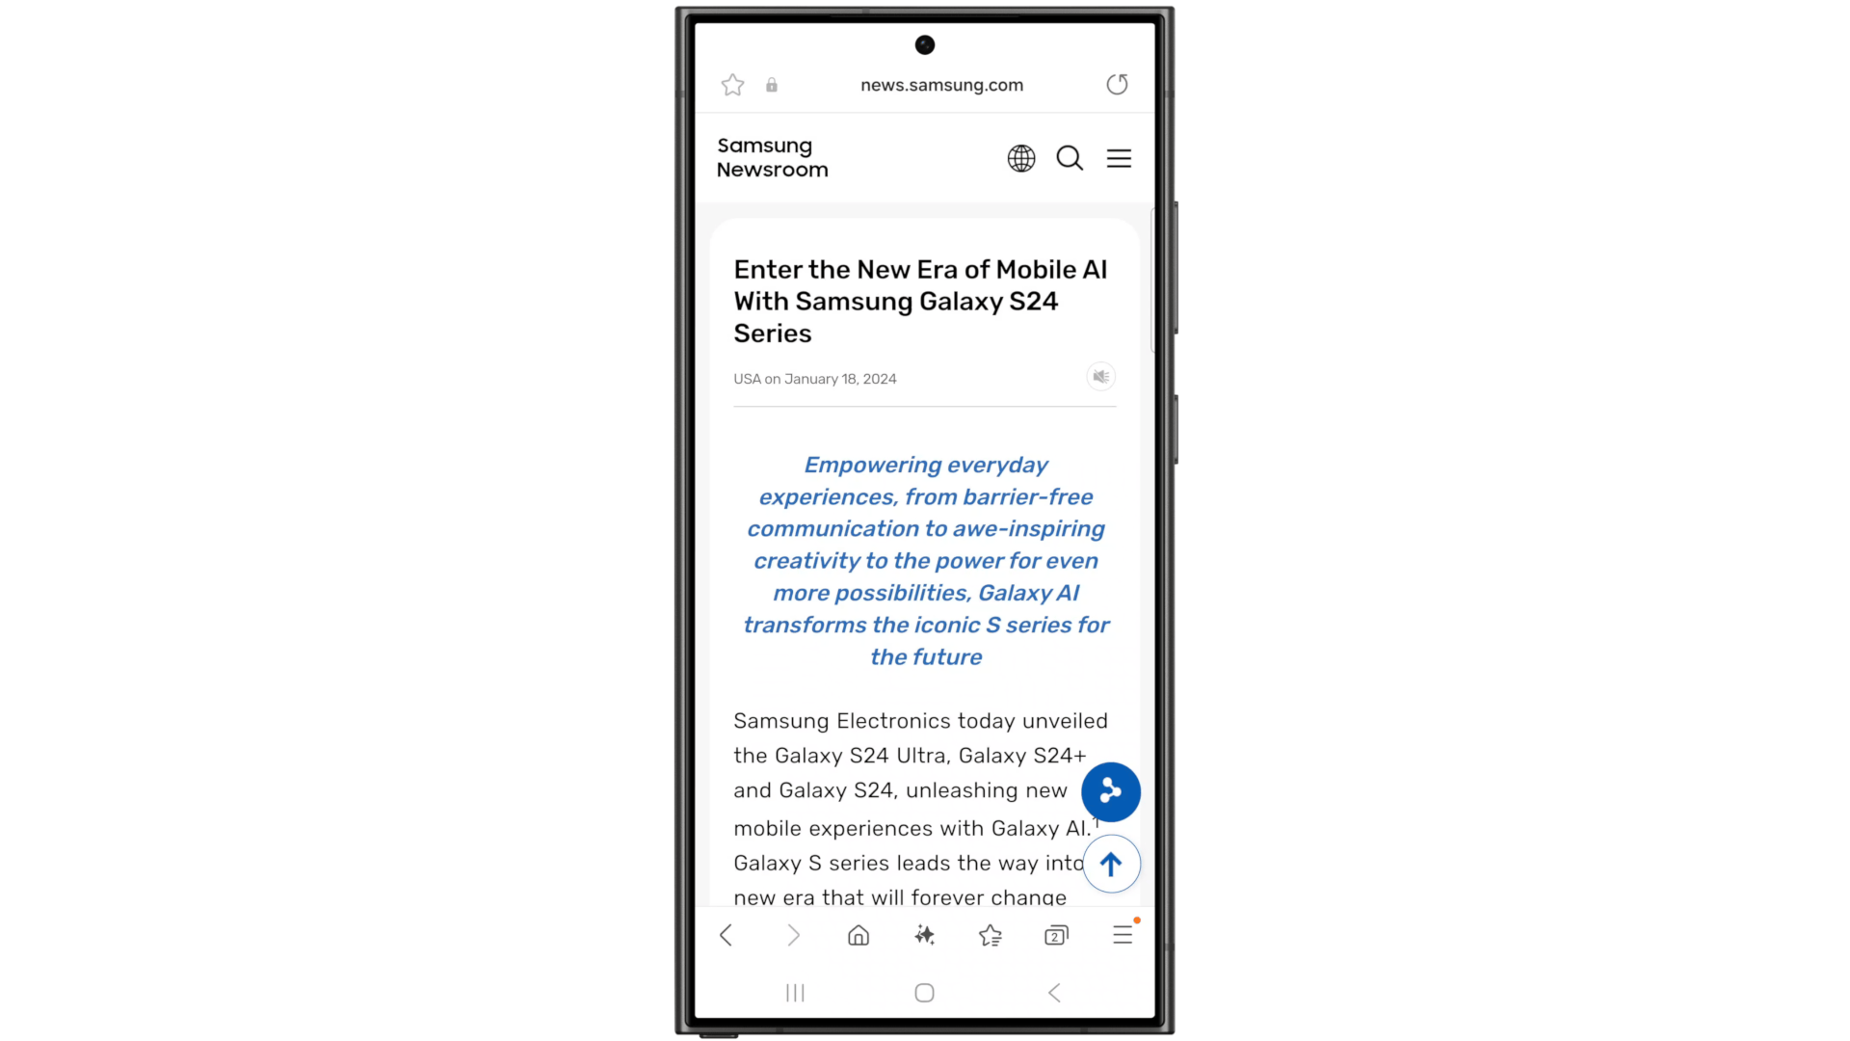Open reading list icon in browser bottom bar
The width and height of the screenshot is (1850, 1041).
[990, 936]
